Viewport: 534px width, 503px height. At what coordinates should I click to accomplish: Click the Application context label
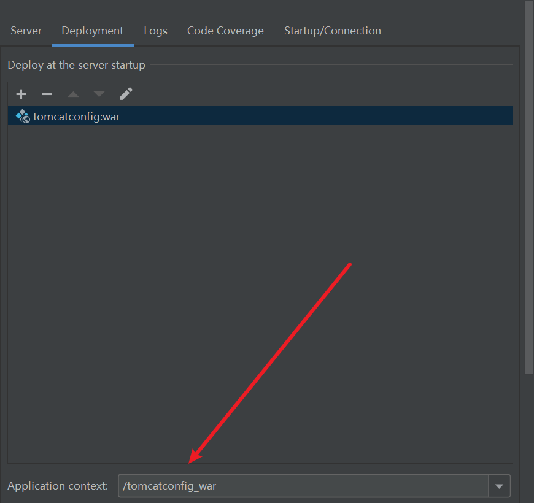(58, 486)
